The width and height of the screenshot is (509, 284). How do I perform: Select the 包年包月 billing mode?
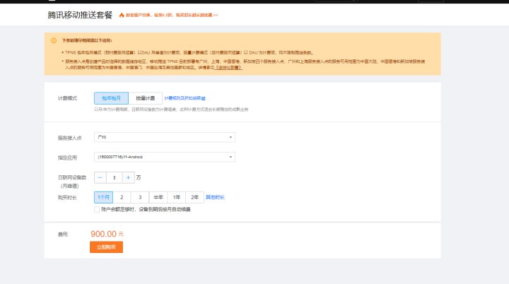[111, 98]
